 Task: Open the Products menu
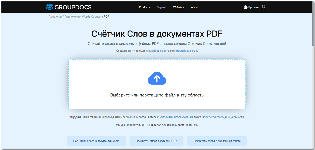tap(144, 7)
